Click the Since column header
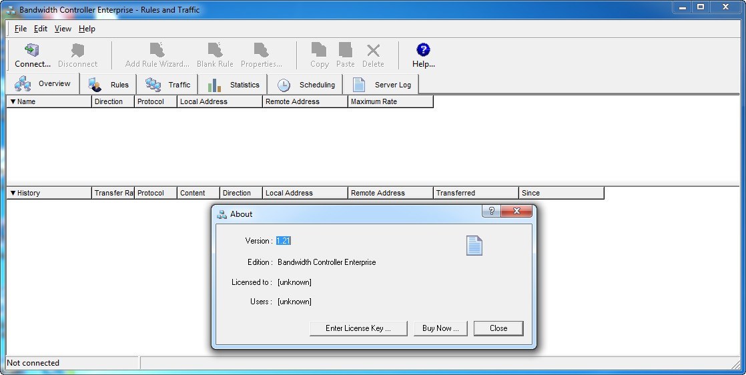Screen dimensions: 746x375 561,193
